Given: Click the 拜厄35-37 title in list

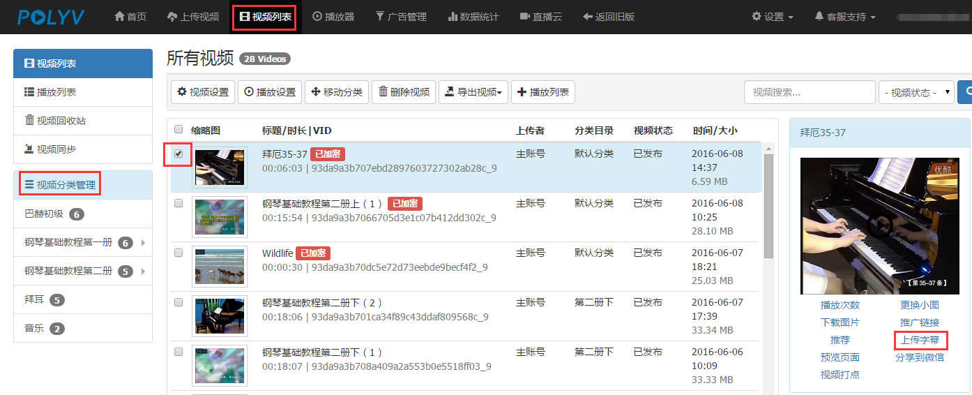Looking at the screenshot, I should click(284, 154).
